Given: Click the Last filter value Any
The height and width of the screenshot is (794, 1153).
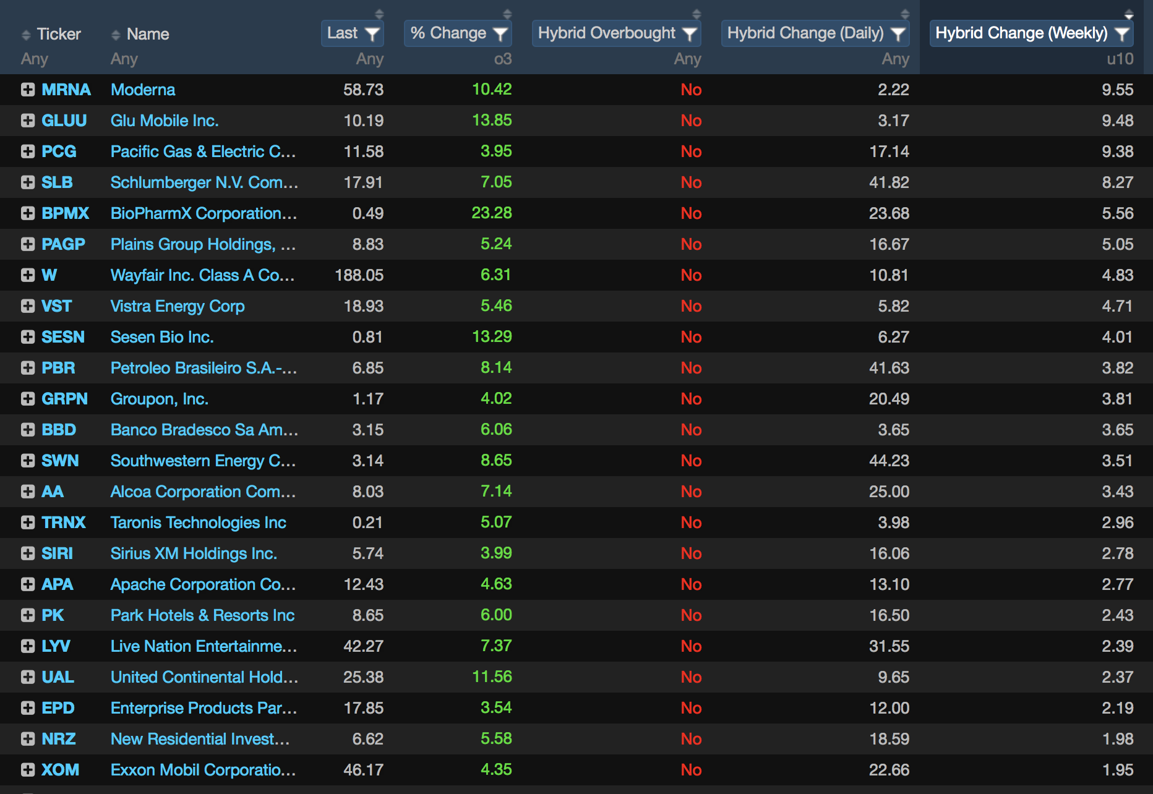Looking at the screenshot, I should pyautogui.click(x=370, y=59).
